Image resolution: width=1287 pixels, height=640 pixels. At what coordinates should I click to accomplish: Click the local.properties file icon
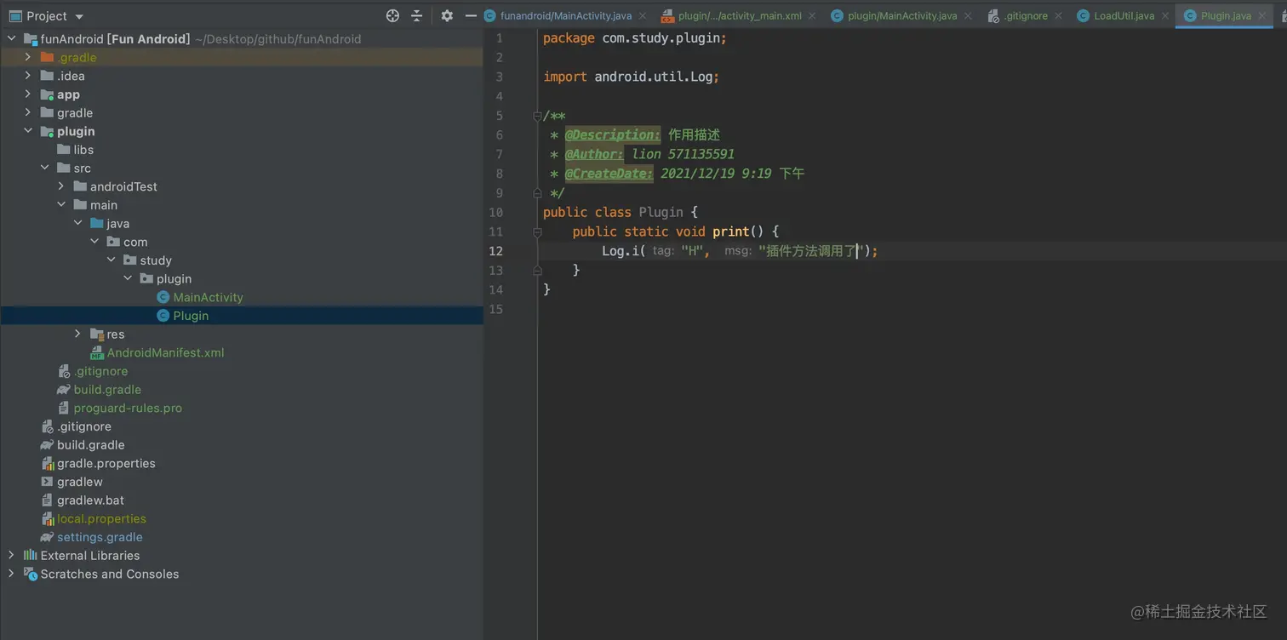click(48, 519)
